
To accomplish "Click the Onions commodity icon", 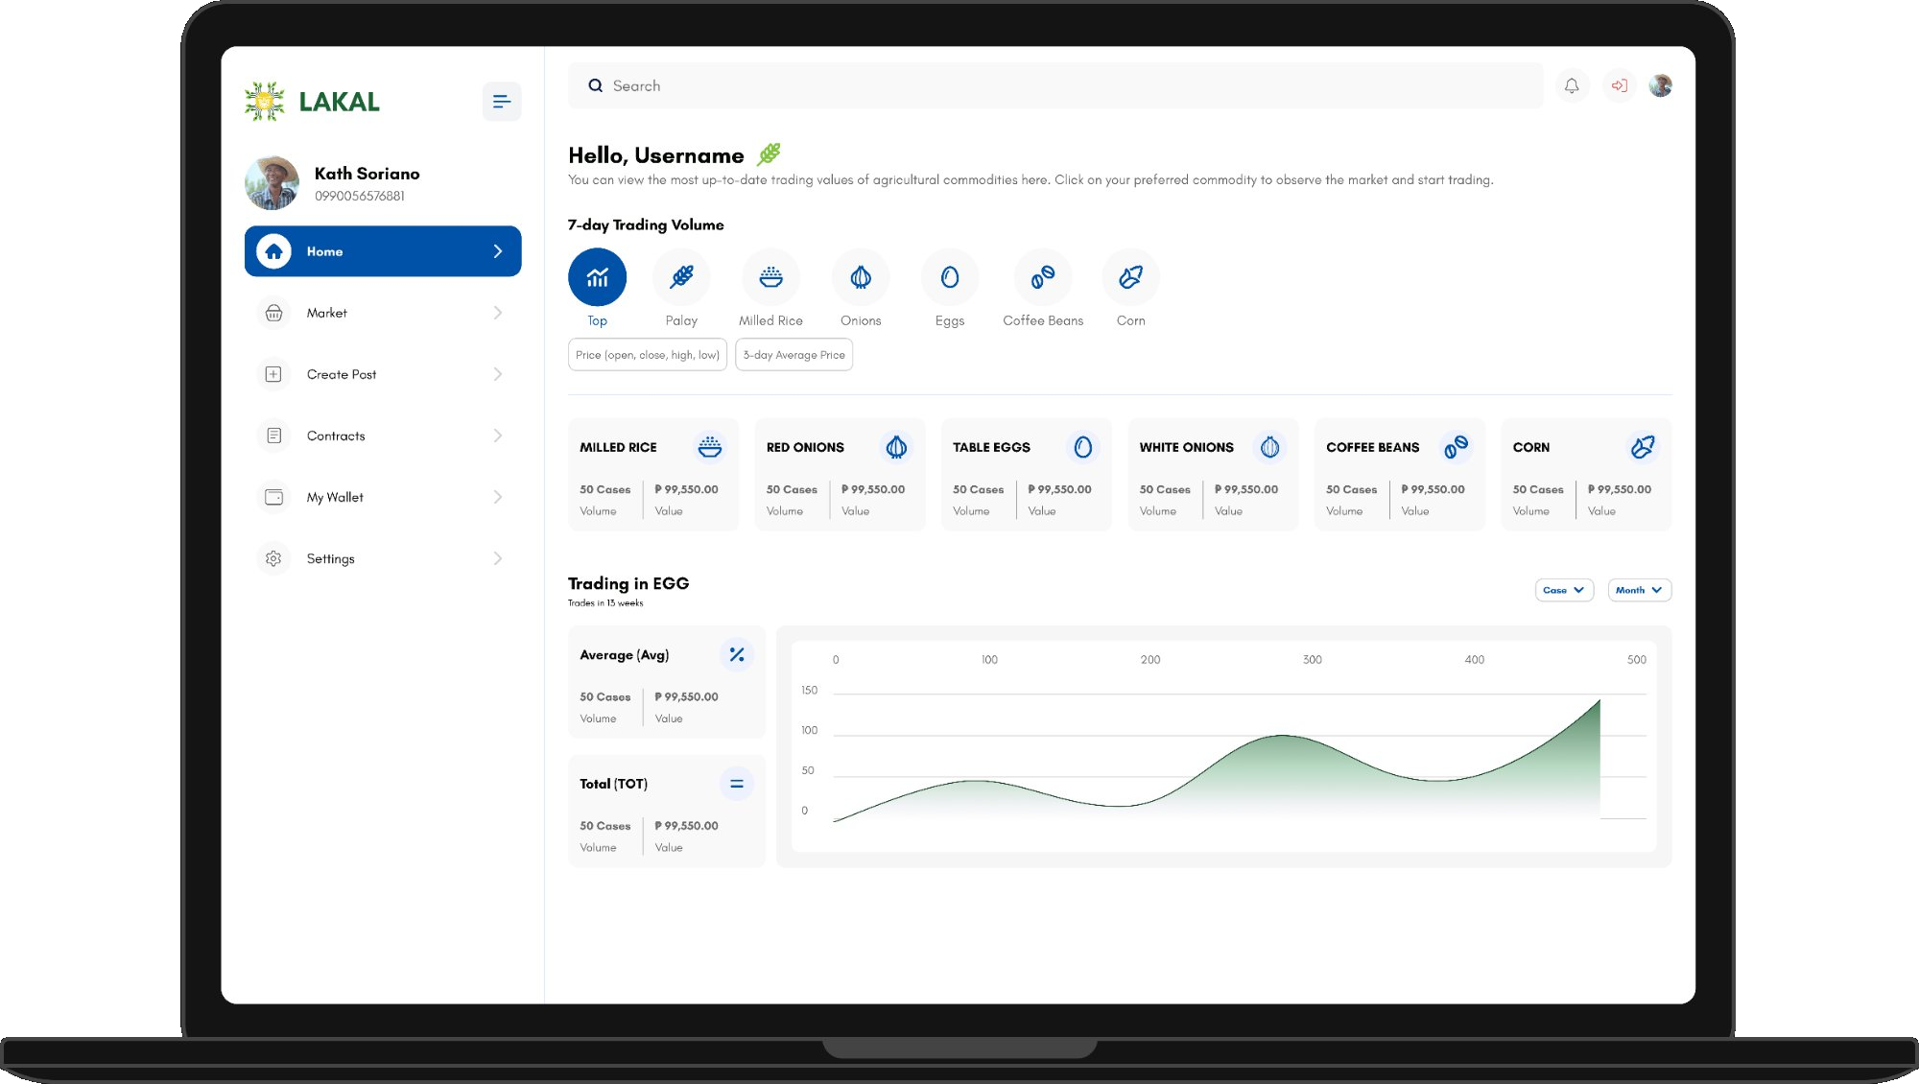I will (860, 276).
